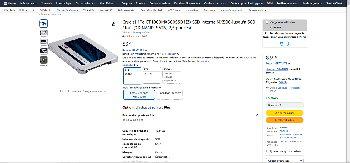Click the Ajouter au panier button
Viewport: 350px width, 163px height.
coord(284,113)
